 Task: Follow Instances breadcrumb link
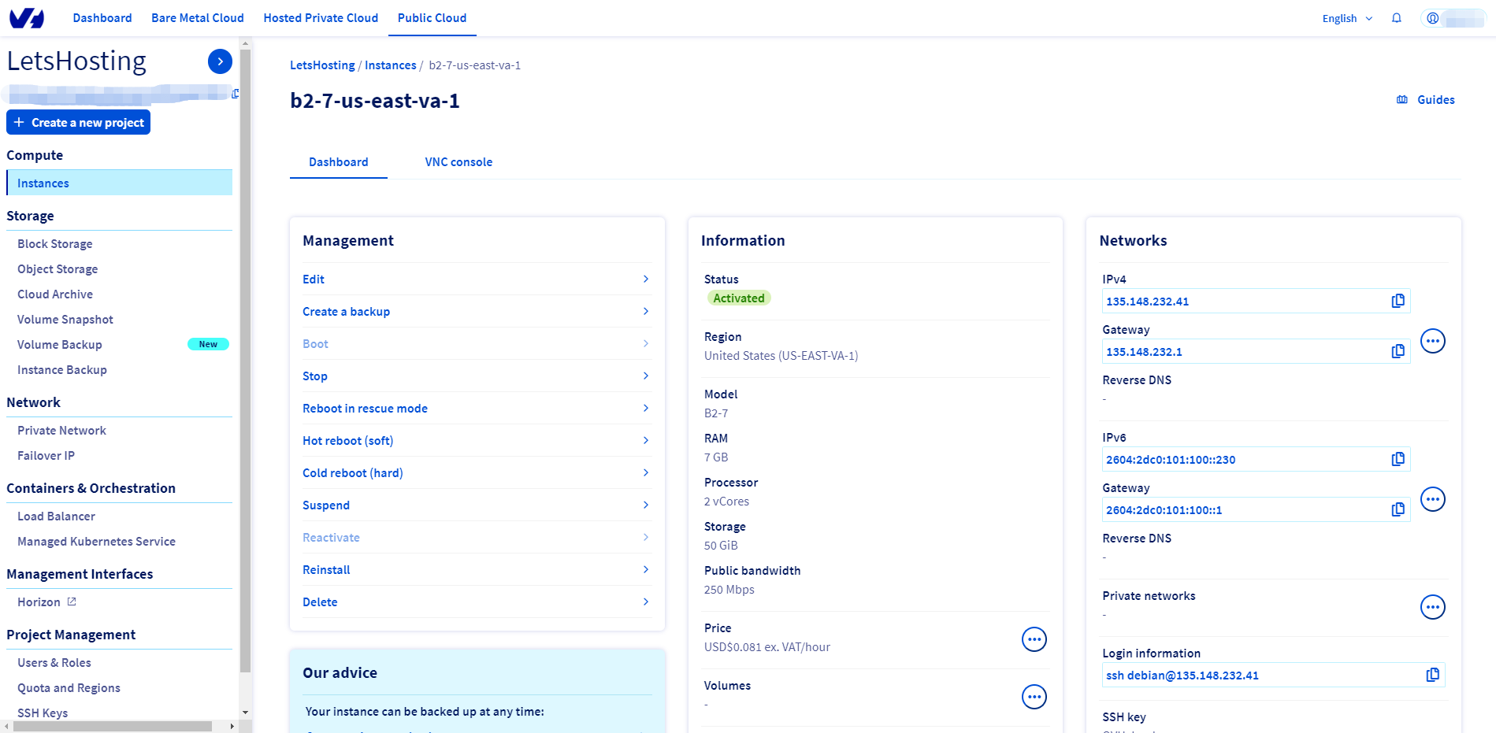(x=391, y=65)
